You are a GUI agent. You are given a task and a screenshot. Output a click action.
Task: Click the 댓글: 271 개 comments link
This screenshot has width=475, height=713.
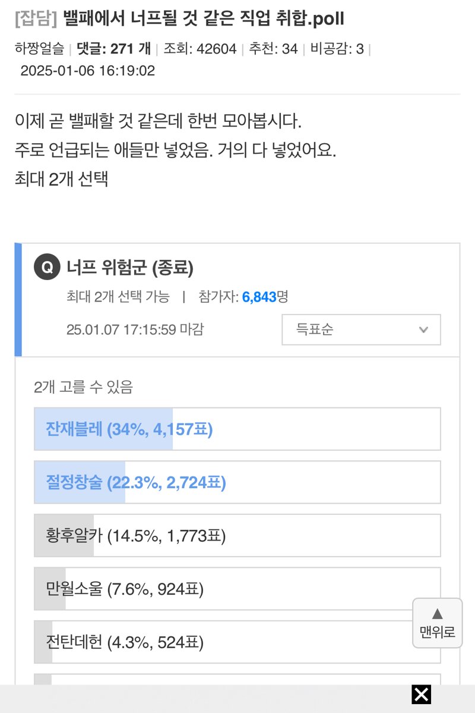pyautogui.click(x=113, y=49)
